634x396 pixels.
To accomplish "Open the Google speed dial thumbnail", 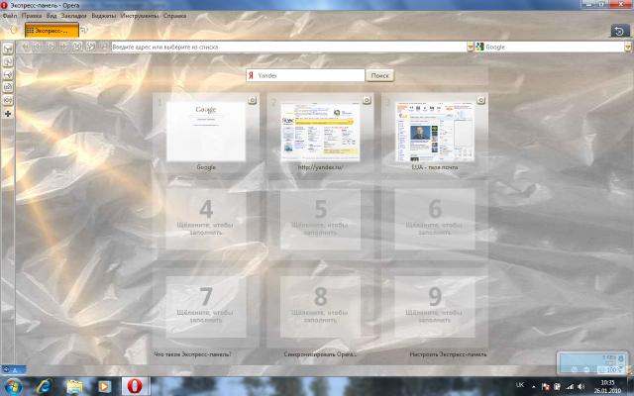I will coord(206,132).
